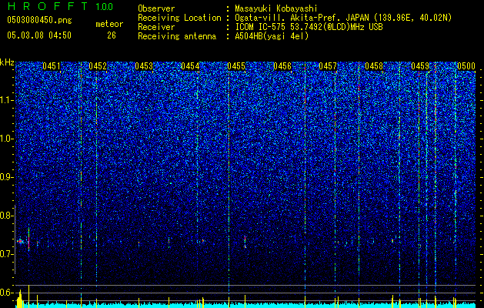Click the A504HB(yagi 4el) antenna value

272,36
